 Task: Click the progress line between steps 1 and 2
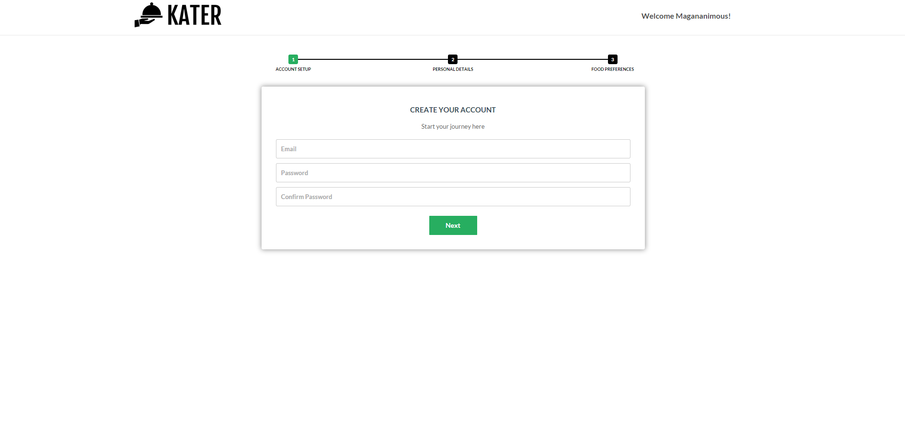point(373,59)
